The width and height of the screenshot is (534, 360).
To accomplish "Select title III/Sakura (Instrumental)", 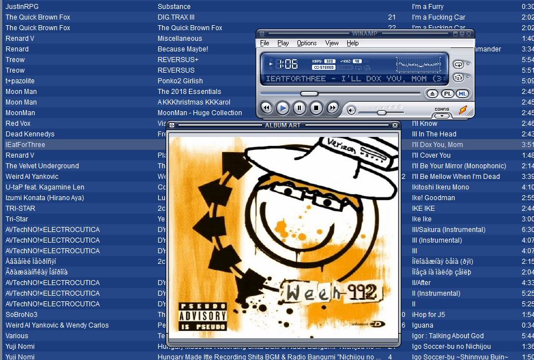I will point(449,230).
